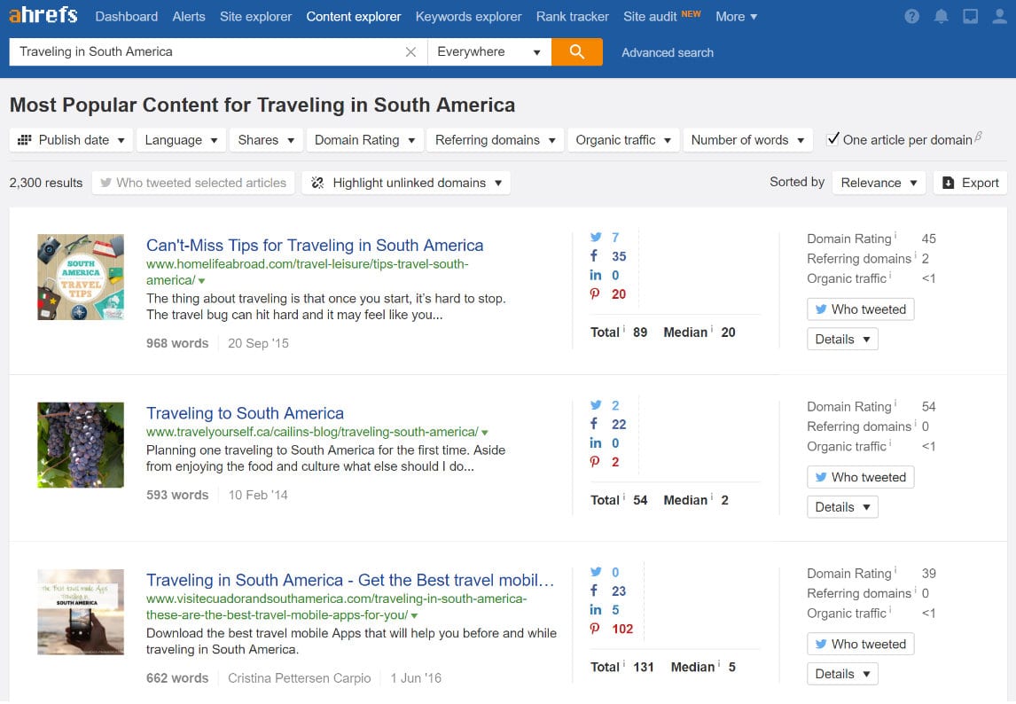
Task: Open the notifications bell icon
Action: coord(942,17)
